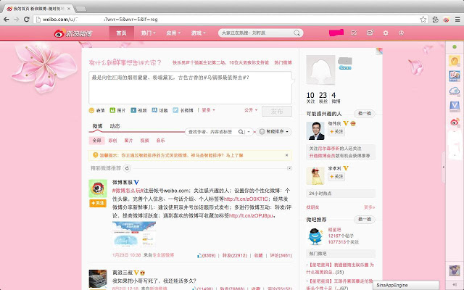464x290 pixels.
Task: Click the feed search magnifier icon
Action: pyautogui.click(x=241, y=132)
